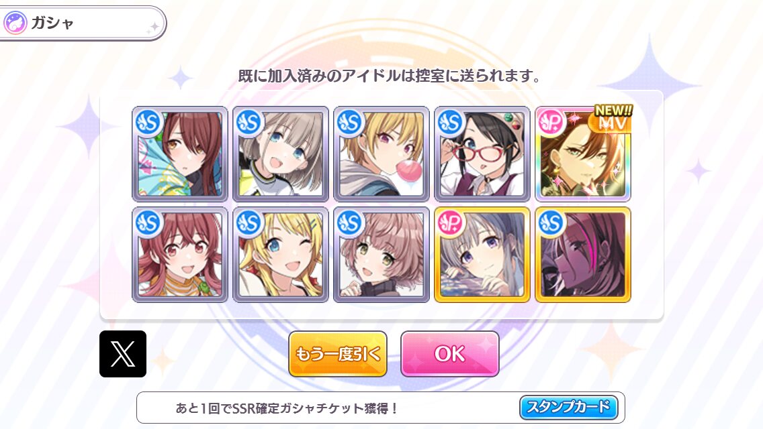The image size is (763, 429).
Task: Select the idol with red glasses card
Action: click(482, 154)
